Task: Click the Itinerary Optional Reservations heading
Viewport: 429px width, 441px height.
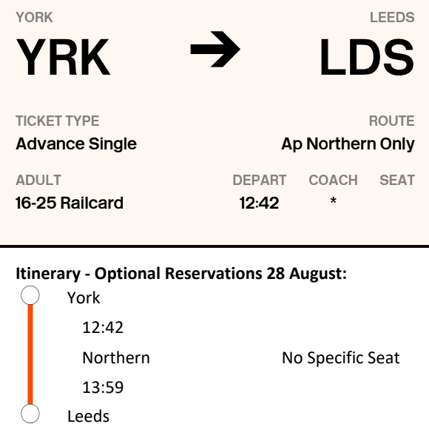Action: (x=181, y=273)
